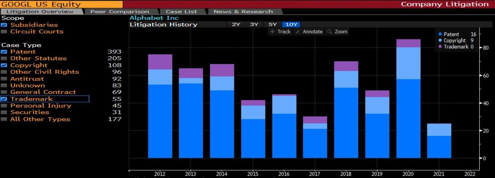The width and height of the screenshot is (495, 178).
Task: Select the 3Y time range
Action: click(254, 24)
